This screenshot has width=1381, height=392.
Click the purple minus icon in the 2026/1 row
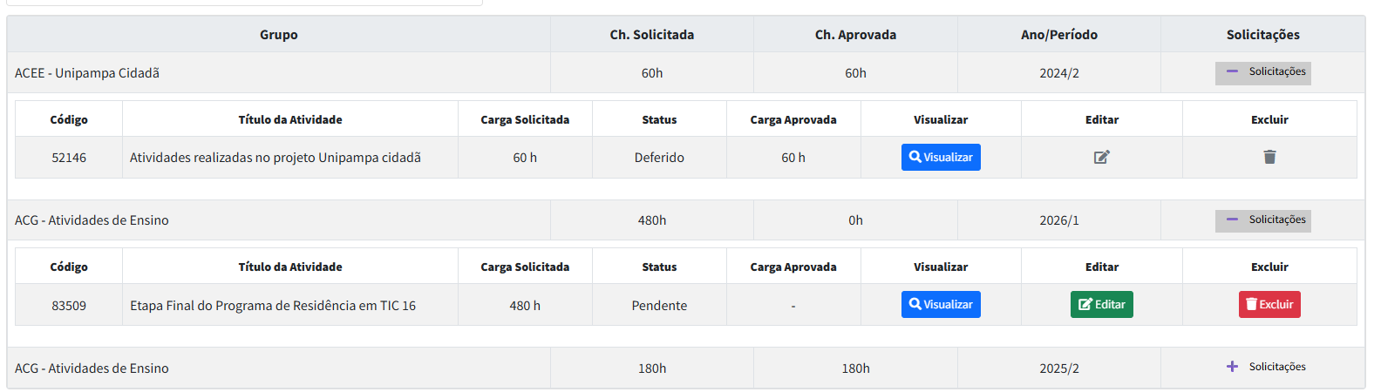(x=1232, y=220)
